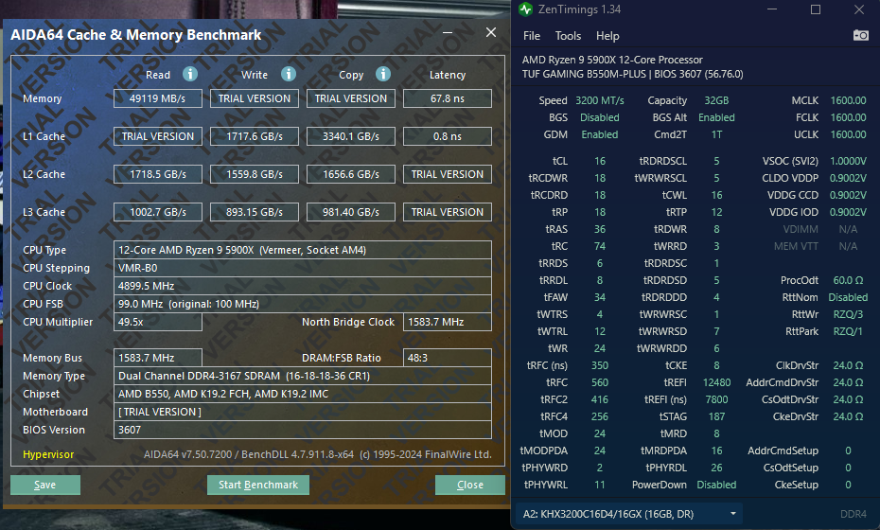The width and height of the screenshot is (880, 530).
Task: Click the tRFC (ns) value 350
Action: [599, 365]
